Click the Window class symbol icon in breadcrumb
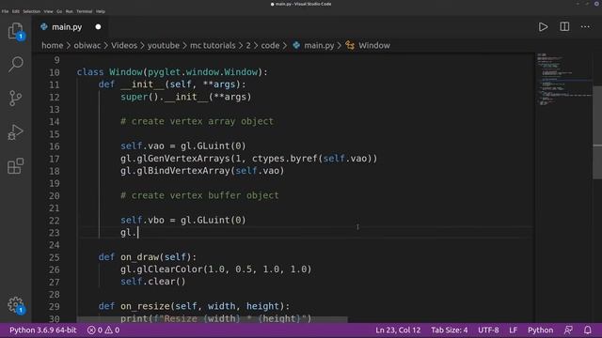 pos(350,45)
